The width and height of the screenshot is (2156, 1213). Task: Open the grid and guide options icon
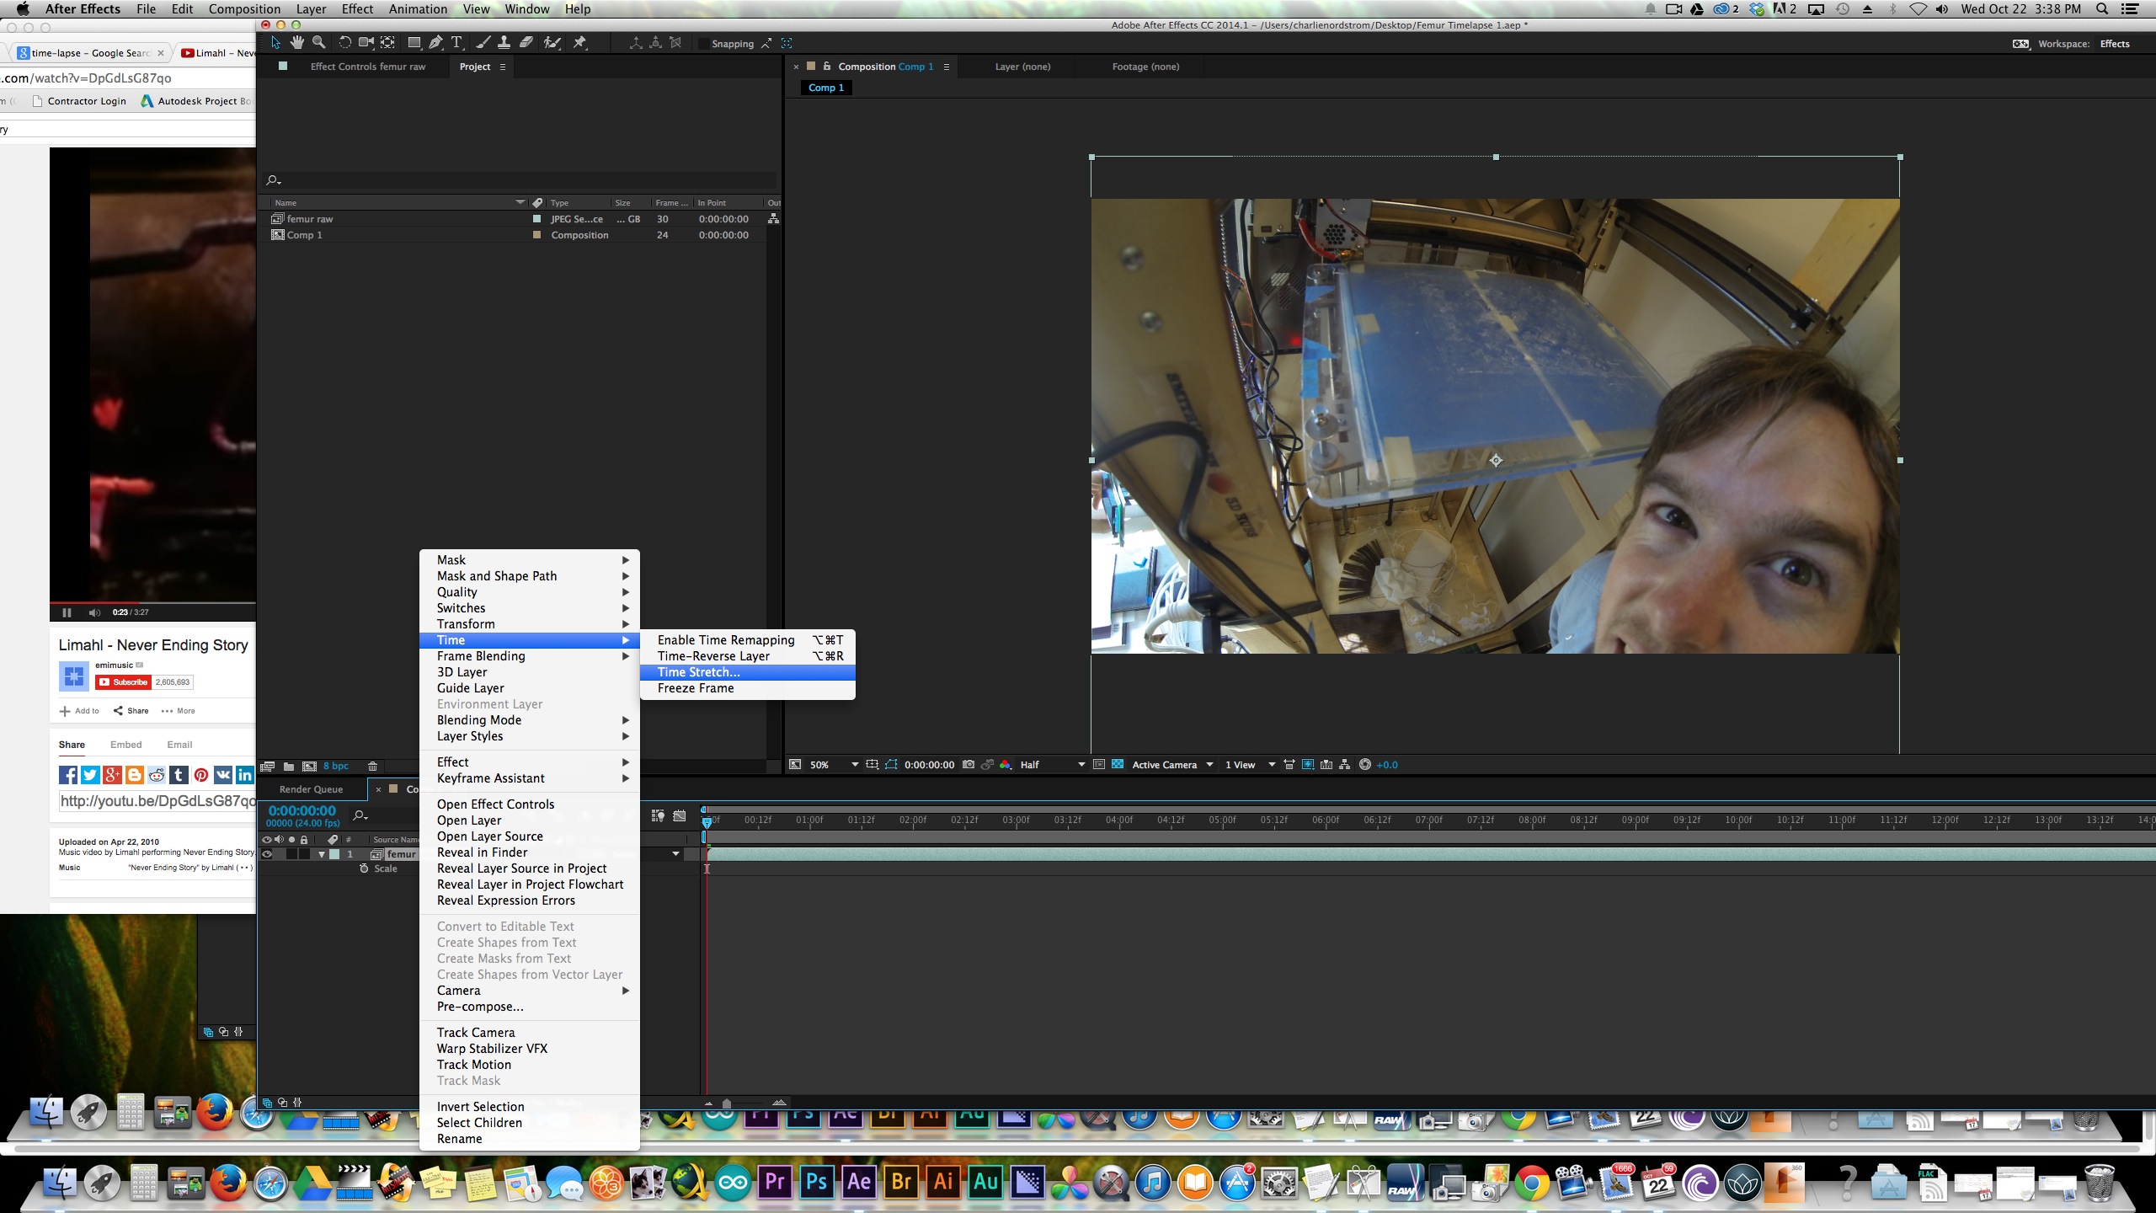tap(873, 765)
